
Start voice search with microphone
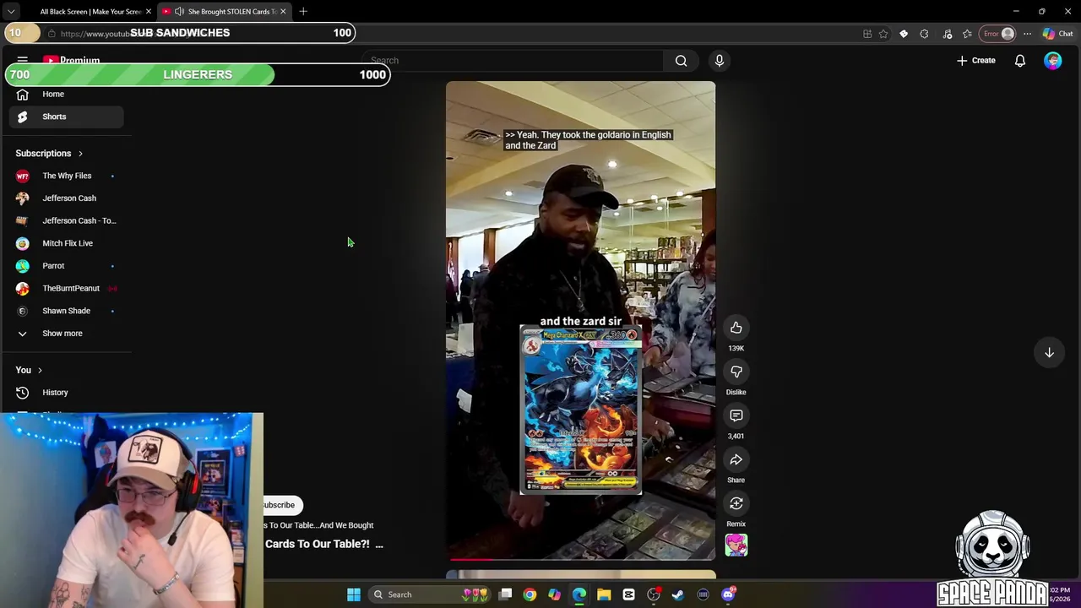pos(720,61)
